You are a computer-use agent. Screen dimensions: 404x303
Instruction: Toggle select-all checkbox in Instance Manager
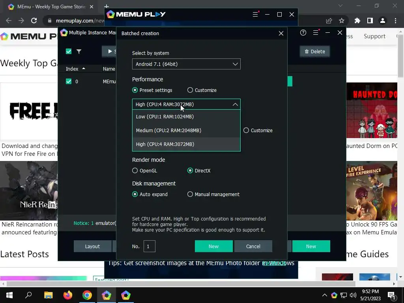[x=69, y=51]
